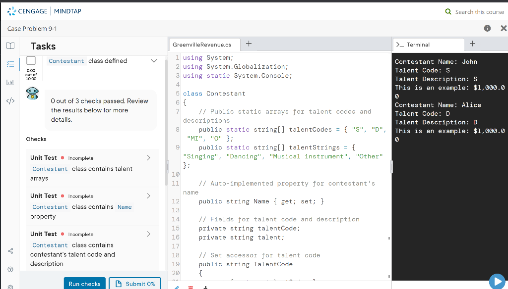Click code line 'public string Name { get; set; }'
Viewport: 508px width, 289px height.
click(261, 201)
